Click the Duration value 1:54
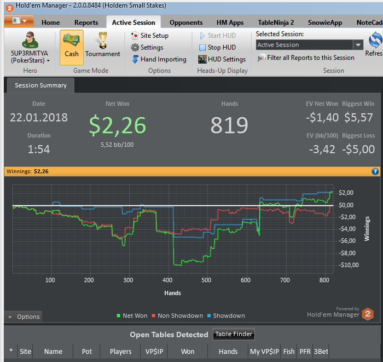383x362 pixels. (39, 150)
